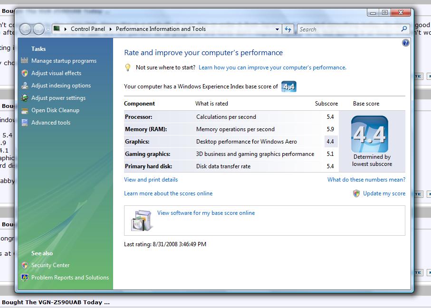Open the address bar history dropdown

click(x=277, y=29)
